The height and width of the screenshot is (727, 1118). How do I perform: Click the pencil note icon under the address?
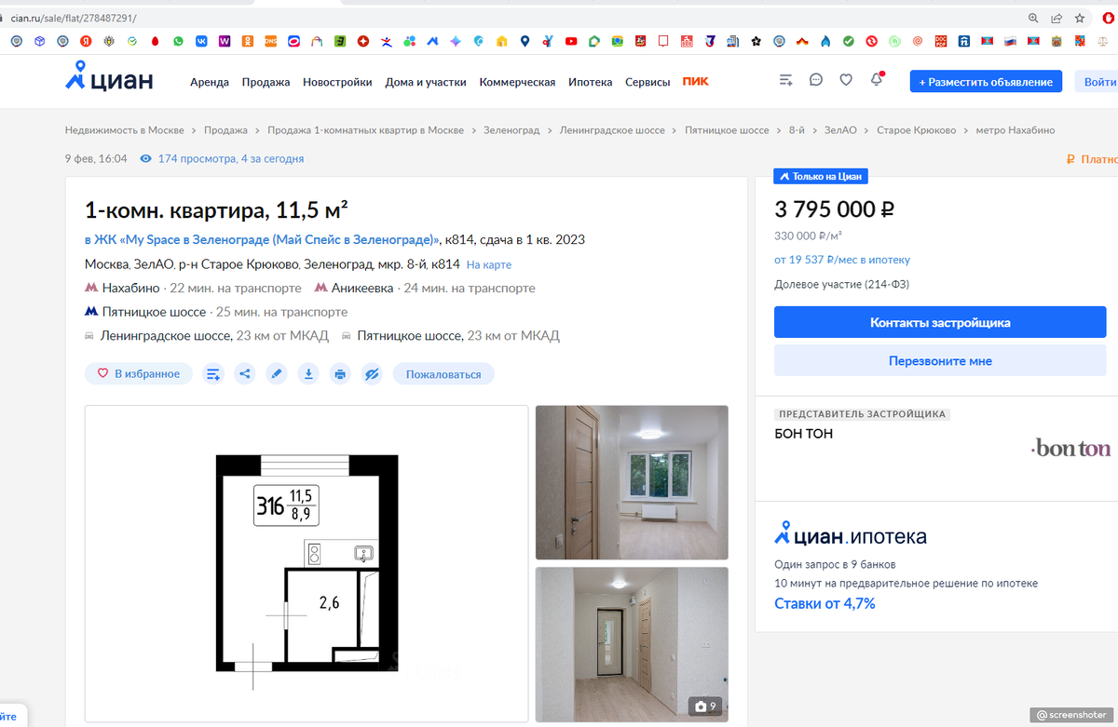(x=276, y=374)
